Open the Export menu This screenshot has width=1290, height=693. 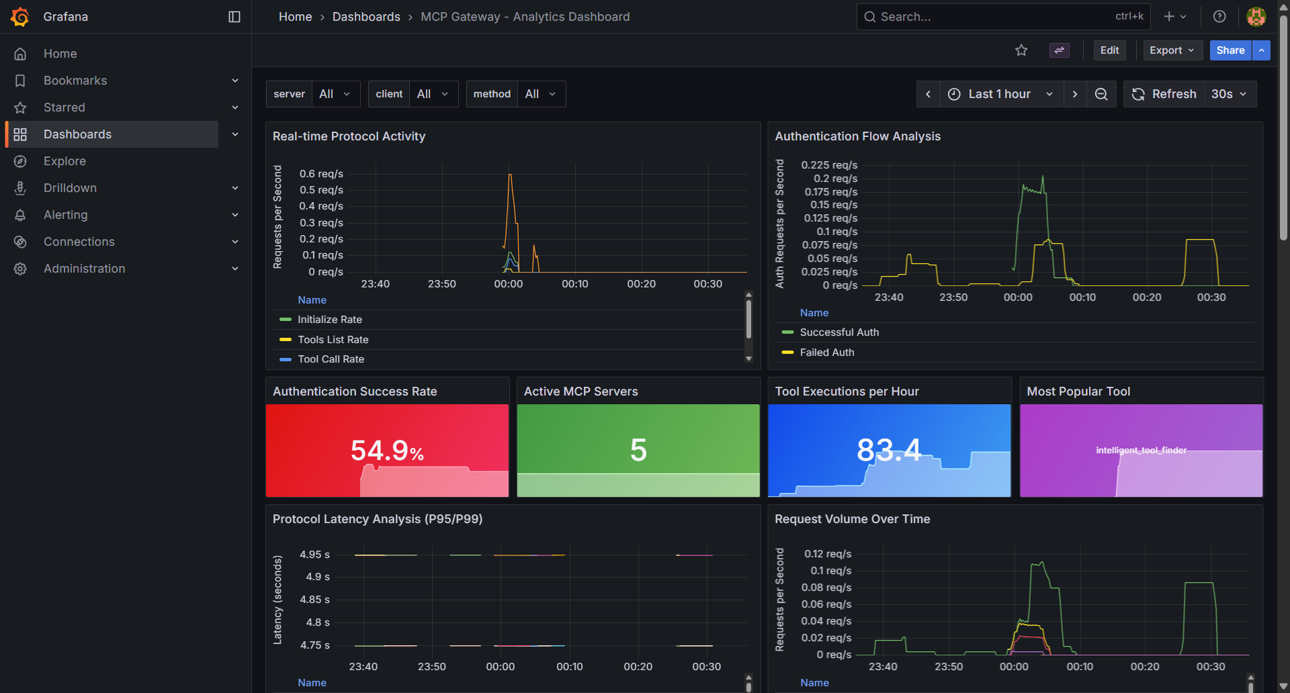click(1172, 50)
